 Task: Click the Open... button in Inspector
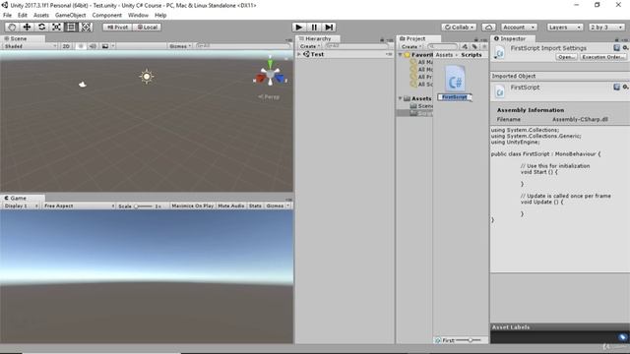click(x=567, y=57)
